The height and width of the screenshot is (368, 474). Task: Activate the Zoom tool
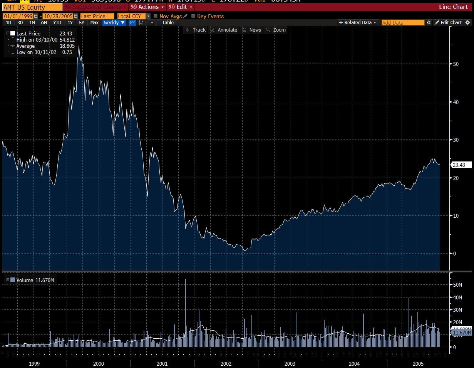coord(276,30)
